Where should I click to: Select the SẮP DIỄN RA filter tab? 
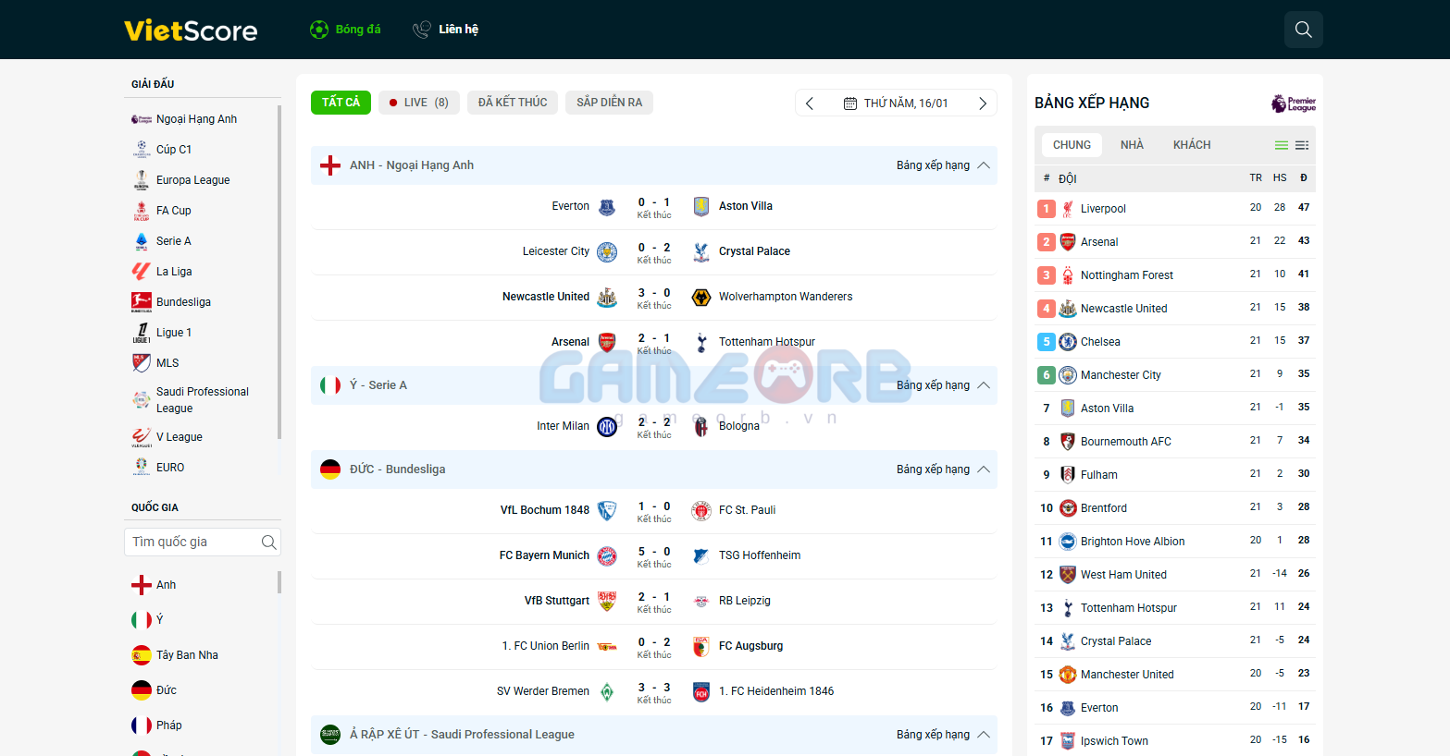point(609,103)
